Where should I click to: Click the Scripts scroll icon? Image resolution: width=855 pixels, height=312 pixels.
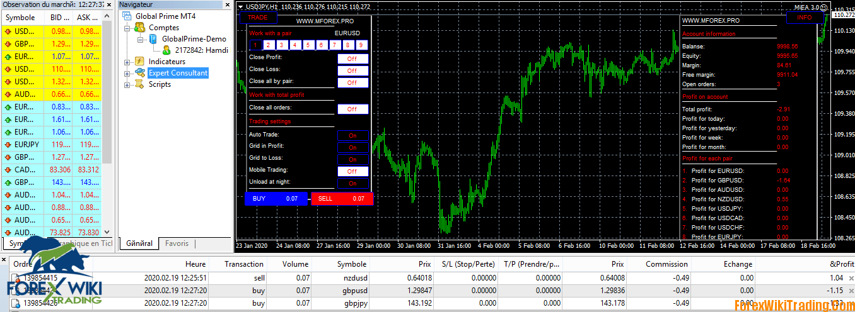click(140, 84)
